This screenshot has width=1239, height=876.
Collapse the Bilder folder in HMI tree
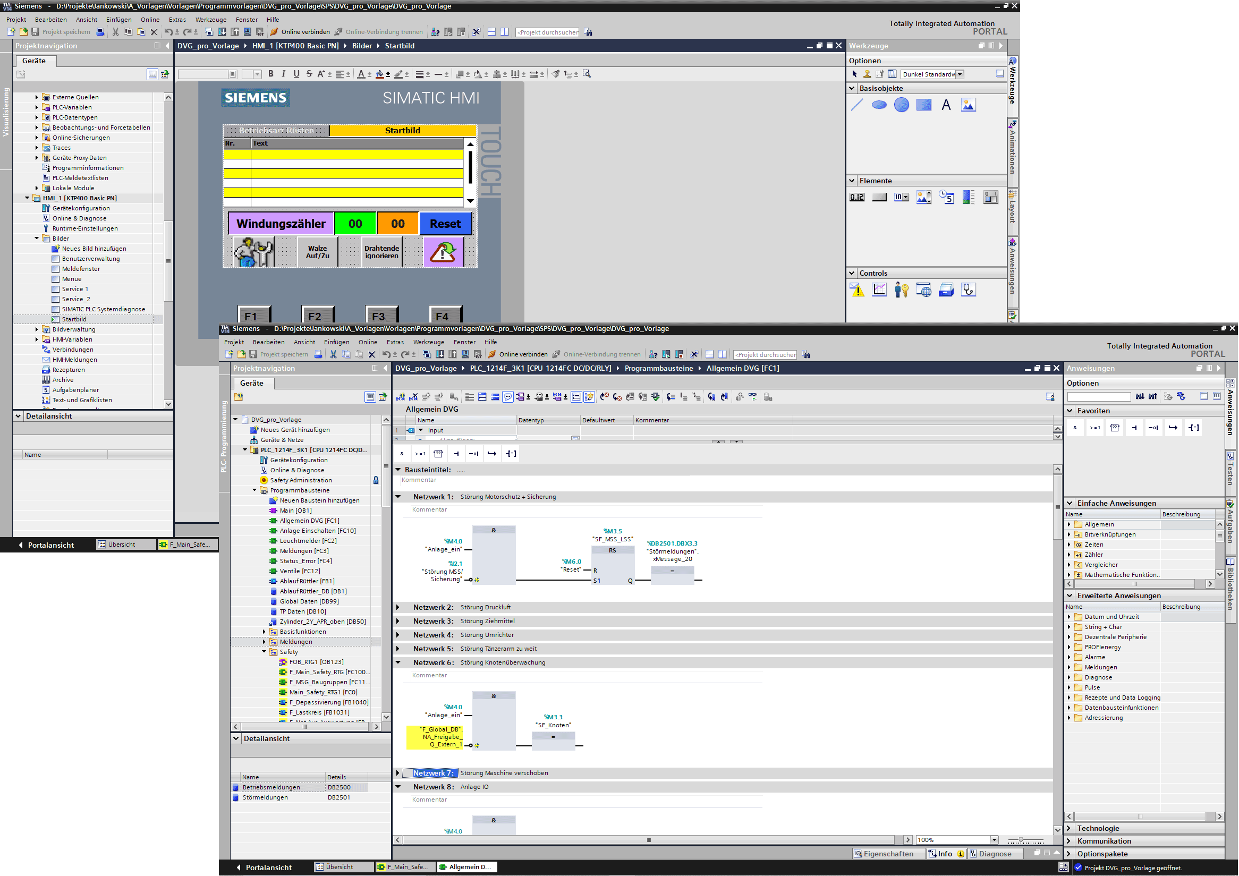(x=37, y=239)
